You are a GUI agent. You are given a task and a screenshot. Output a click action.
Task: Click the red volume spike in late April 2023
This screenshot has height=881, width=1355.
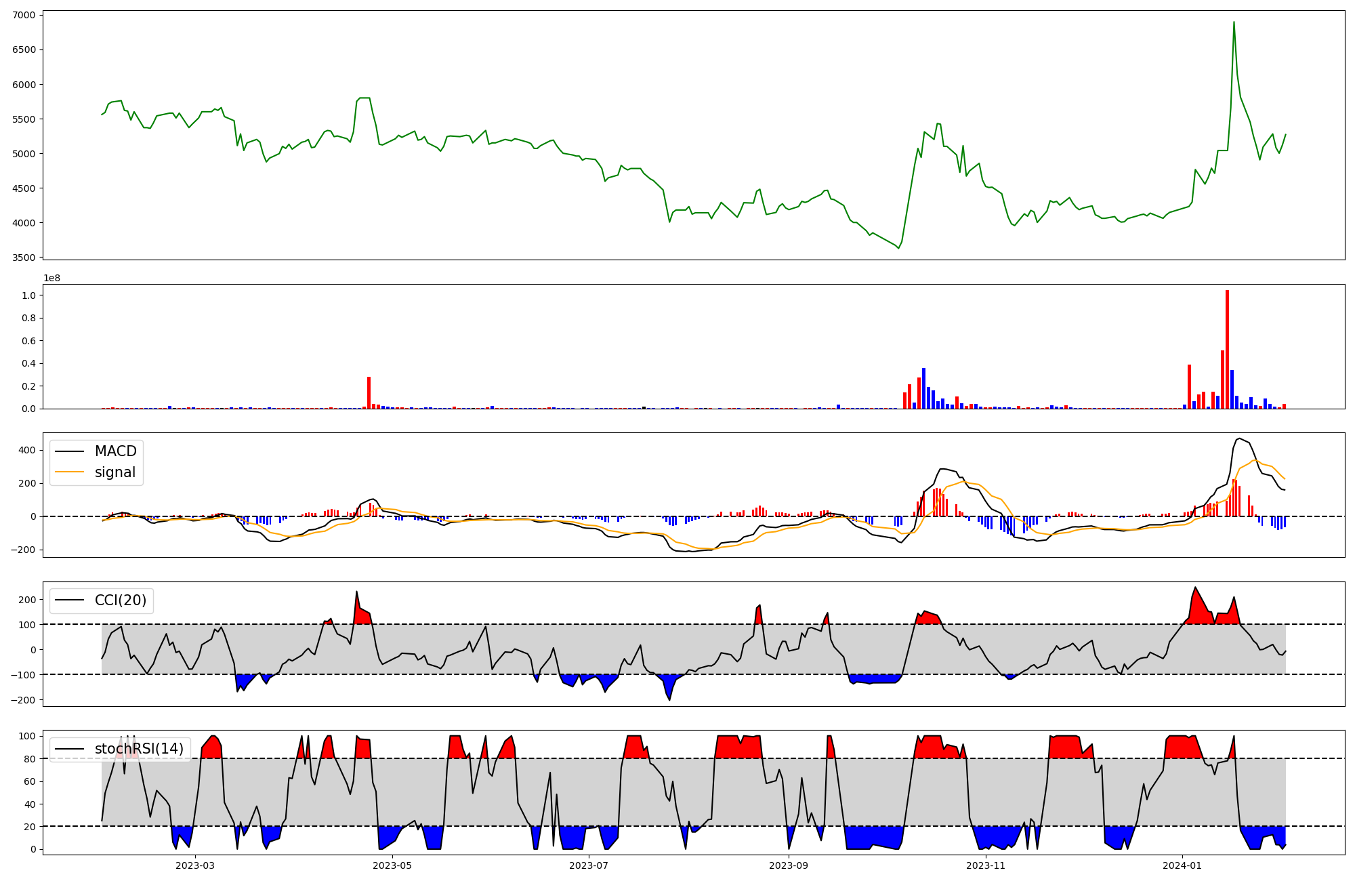click(x=369, y=393)
